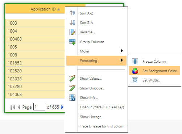Go to the next page arrow
Image resolution: width=182 pixels, height=134 pixels.
62,107
